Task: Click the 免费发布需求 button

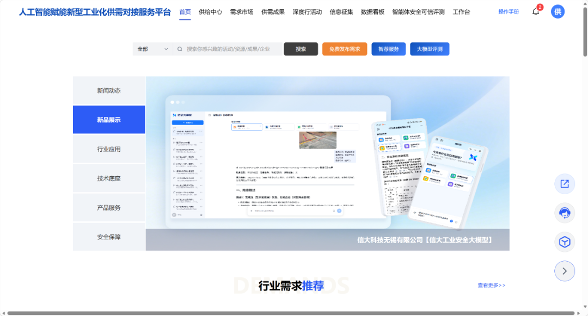Action: [345, 49]
